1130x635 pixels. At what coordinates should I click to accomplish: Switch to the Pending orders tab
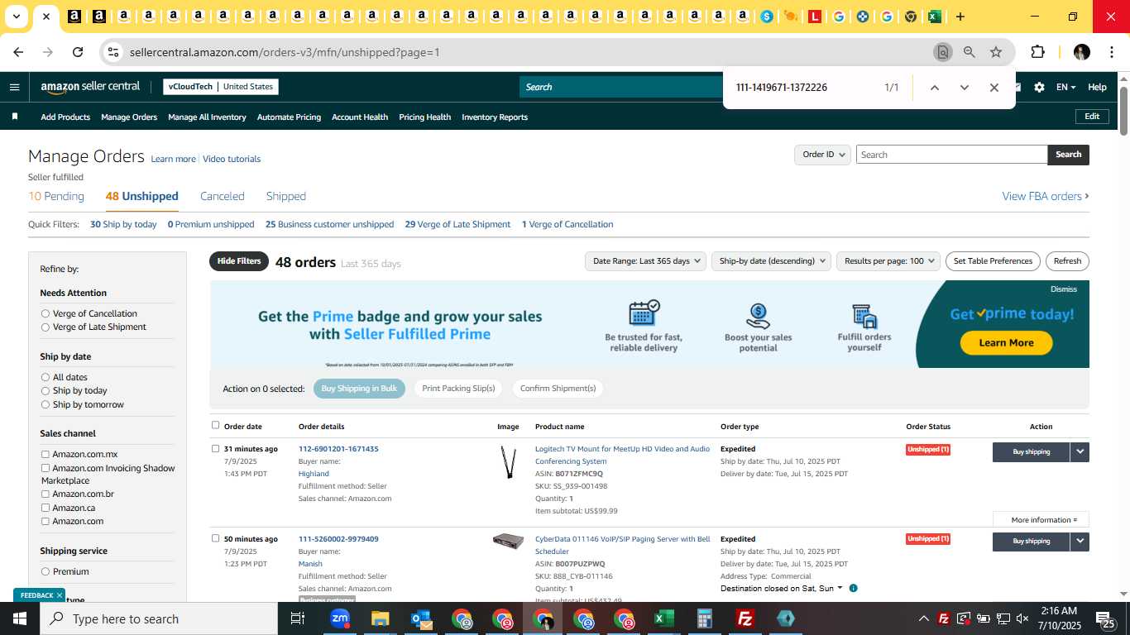click(x=56, y=196)
